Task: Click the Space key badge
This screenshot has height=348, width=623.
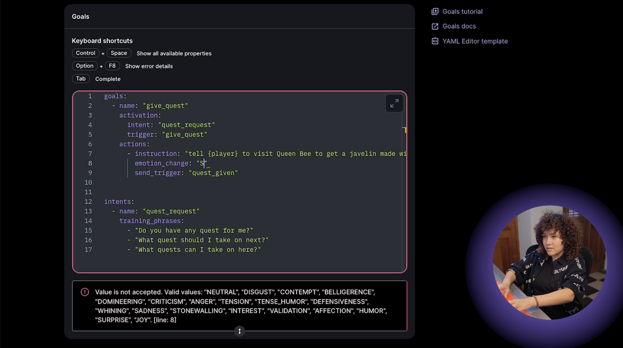Action: [x=119, y=53]
